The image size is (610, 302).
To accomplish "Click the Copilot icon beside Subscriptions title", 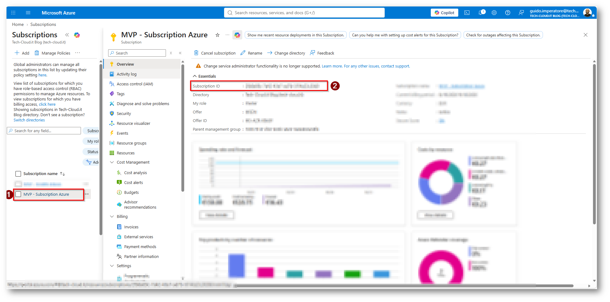I will (77, 35).
